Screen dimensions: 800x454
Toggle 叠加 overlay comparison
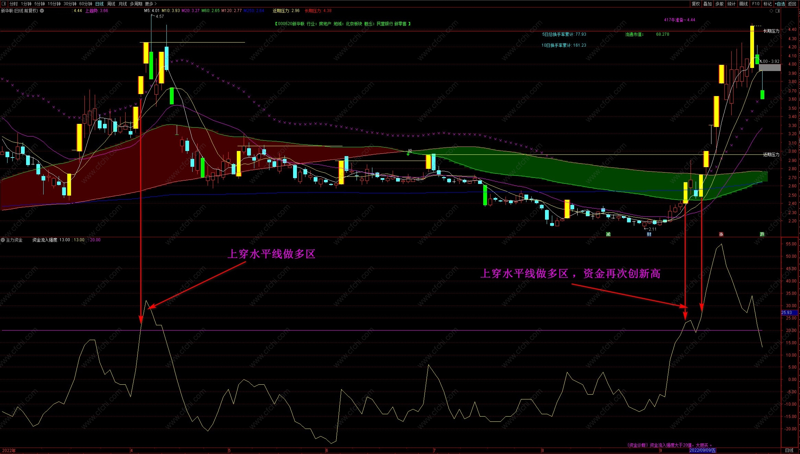[707, 4]
